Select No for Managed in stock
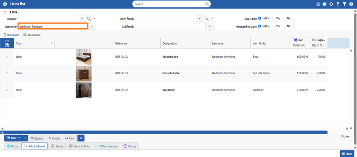The image size is (357, 157). tap(284, 26)
